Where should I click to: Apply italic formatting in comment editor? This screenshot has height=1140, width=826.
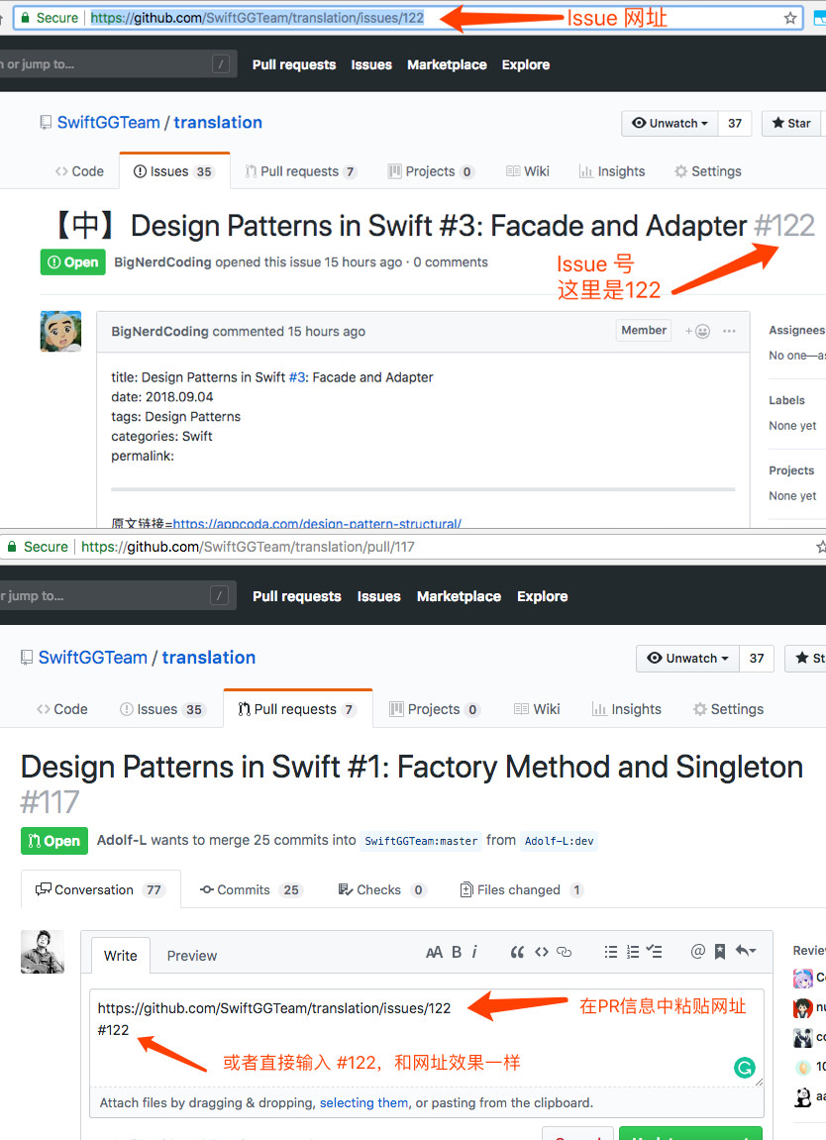[474, 952]
